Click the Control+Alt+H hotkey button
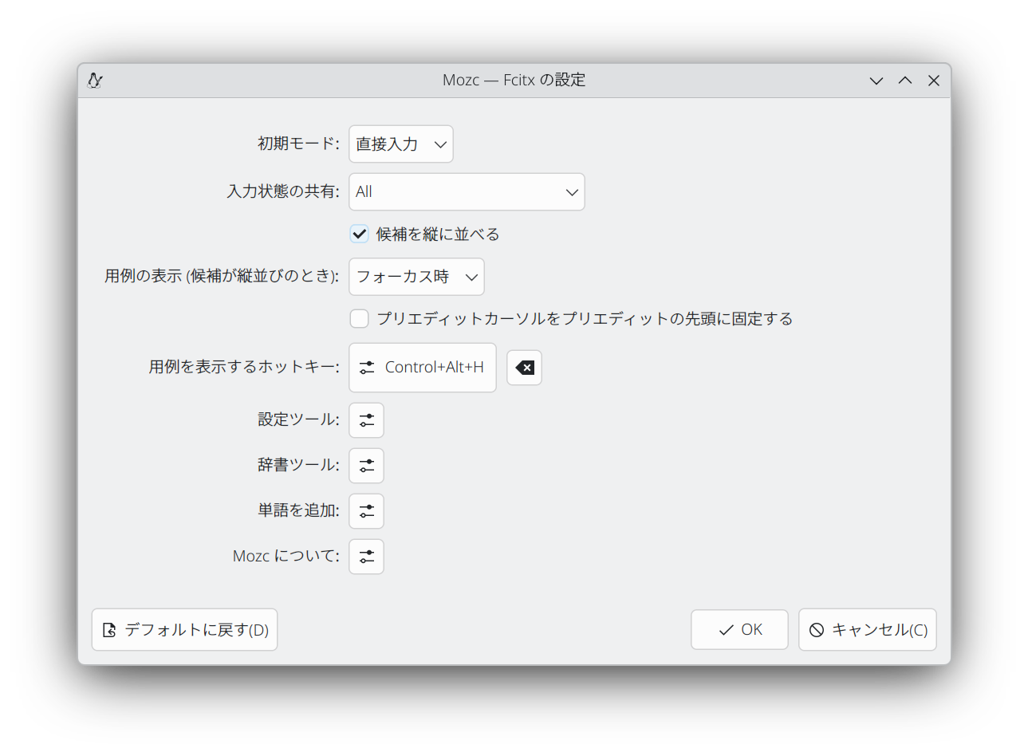 pyautogui.click(x=423, y=368)
